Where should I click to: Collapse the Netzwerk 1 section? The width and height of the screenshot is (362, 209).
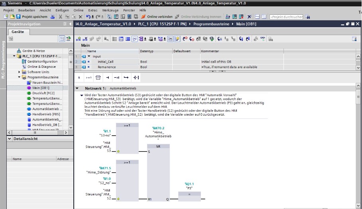point(77,88)
